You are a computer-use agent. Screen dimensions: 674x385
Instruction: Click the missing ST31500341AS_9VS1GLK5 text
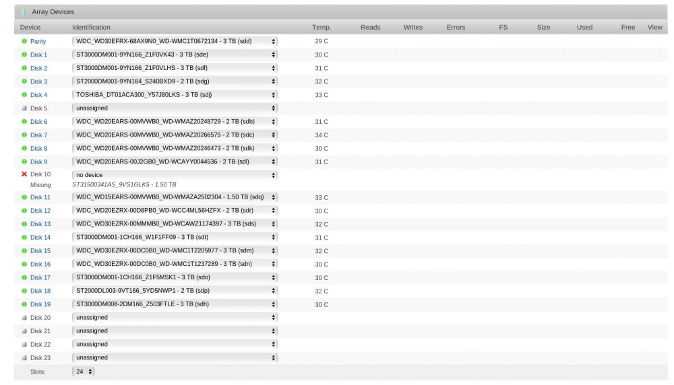(x=124, y=184)
